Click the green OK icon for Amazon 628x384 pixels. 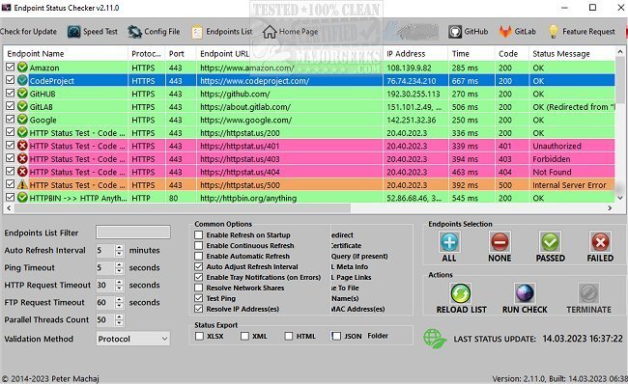[22, 68]
